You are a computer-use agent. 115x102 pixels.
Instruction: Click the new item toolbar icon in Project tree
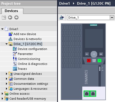[4, 18]
